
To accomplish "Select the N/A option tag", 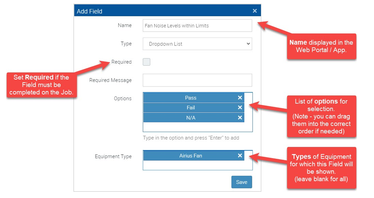I will (x=191, y=117).
